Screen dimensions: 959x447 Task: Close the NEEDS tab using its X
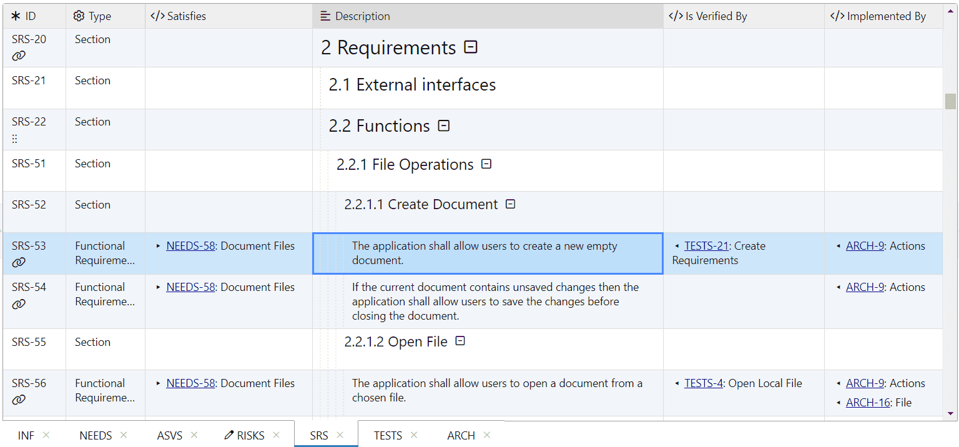tap(124, 435)
